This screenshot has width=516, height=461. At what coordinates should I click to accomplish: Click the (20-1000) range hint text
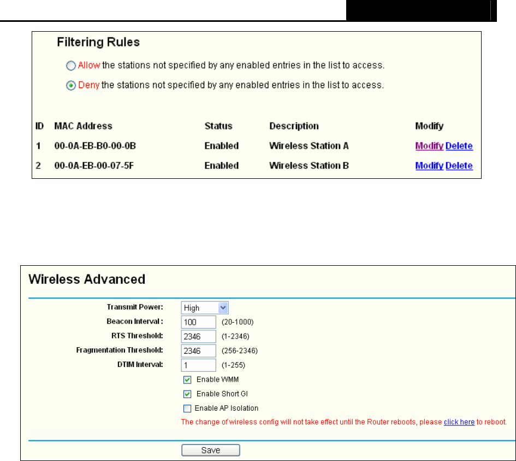pyautogui.click(x=238, y=322)
